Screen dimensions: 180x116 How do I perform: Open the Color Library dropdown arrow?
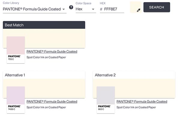(x=64, y=9)
